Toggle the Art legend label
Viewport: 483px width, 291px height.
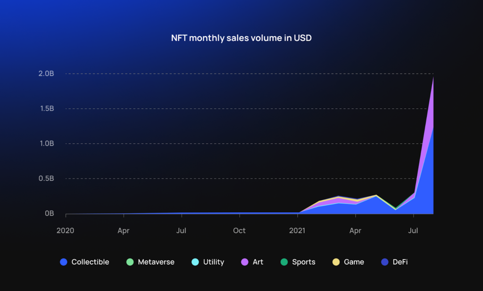click(x=258, y=262)
